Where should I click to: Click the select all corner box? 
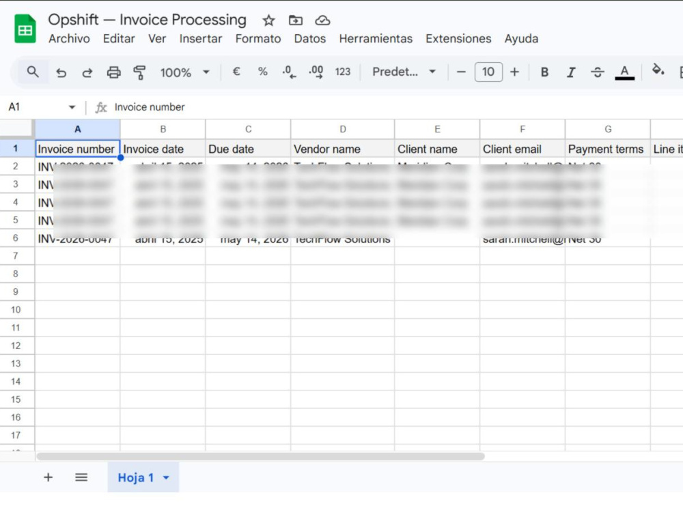(x=16, y=129)
